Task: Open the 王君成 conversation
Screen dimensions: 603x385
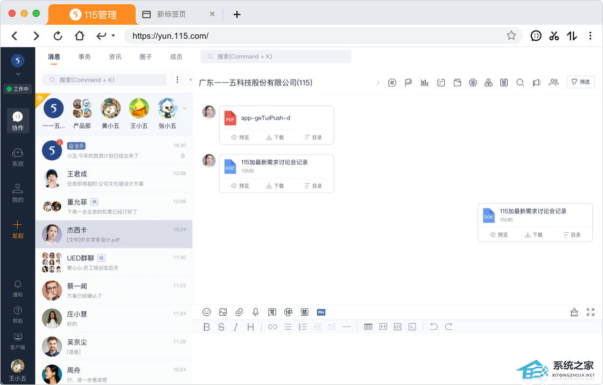Action: coord(114,179)
